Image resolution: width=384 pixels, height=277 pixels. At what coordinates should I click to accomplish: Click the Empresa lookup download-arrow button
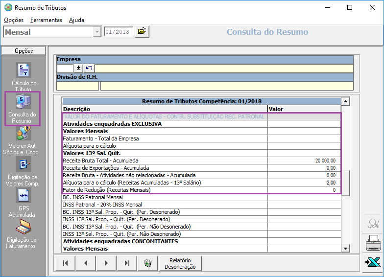78,68
